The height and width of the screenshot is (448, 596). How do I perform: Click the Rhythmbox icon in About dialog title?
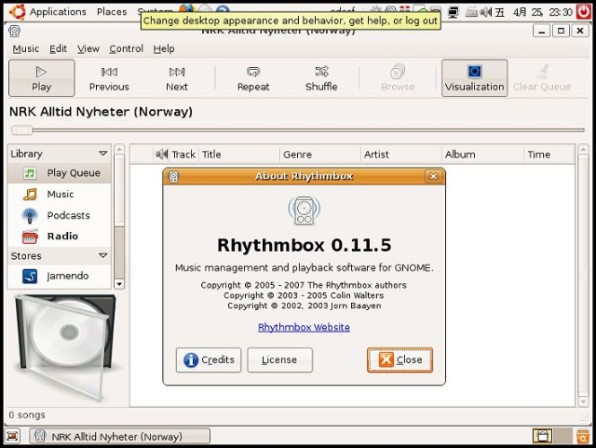point(174,176)
